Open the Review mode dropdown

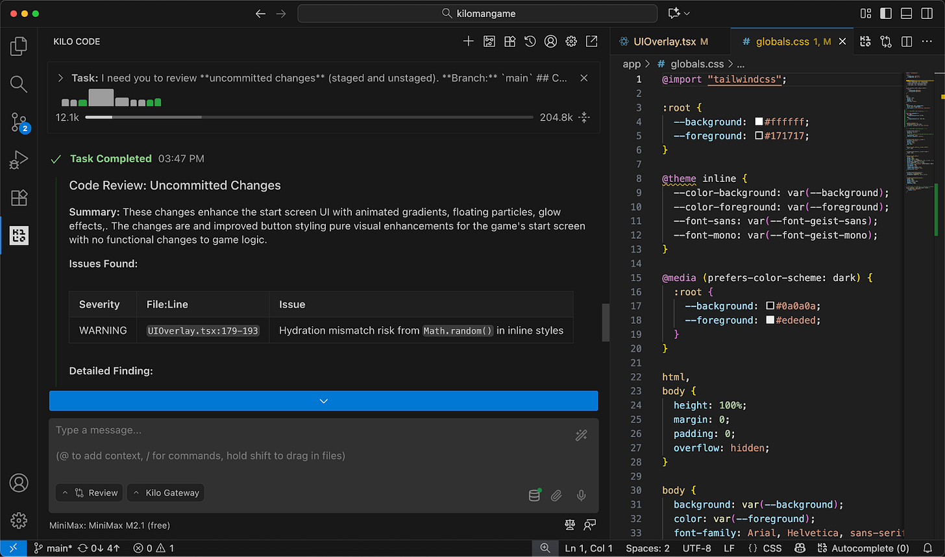tap(90, 493)
